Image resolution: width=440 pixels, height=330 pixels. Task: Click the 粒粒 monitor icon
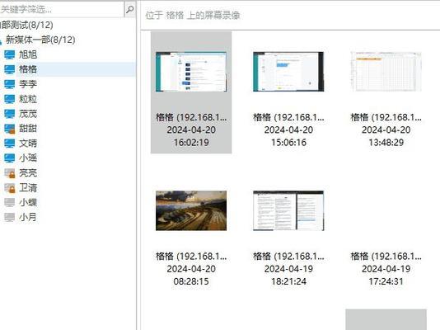coord(9,99)
